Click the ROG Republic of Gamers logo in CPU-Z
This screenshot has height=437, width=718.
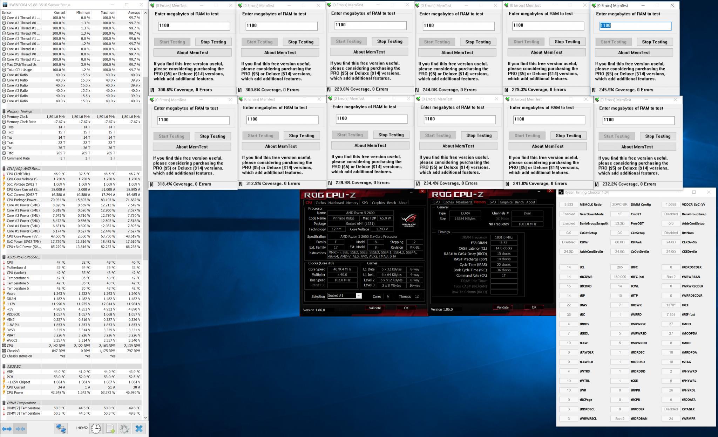point(409,220)
